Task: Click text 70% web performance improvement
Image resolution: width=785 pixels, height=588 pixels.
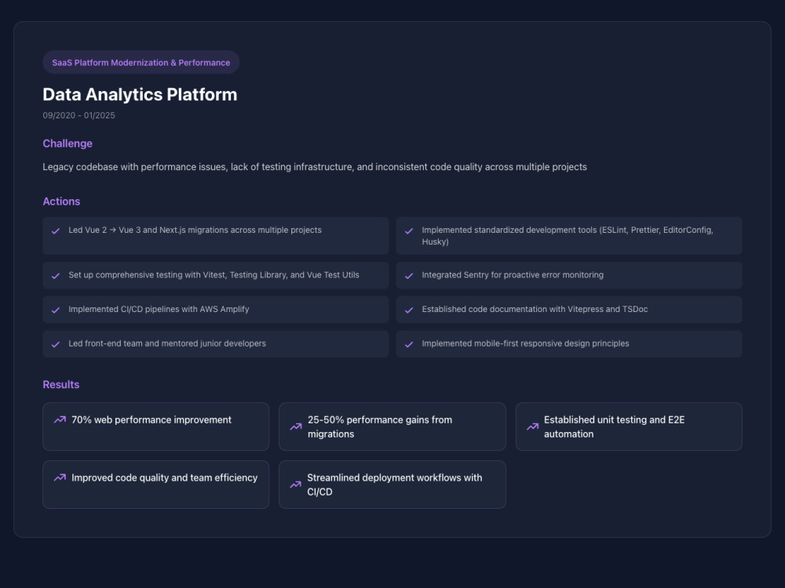Action: [152, 420]
